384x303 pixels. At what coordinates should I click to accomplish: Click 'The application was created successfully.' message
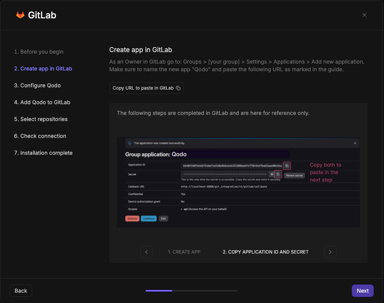tap(159, 143)
